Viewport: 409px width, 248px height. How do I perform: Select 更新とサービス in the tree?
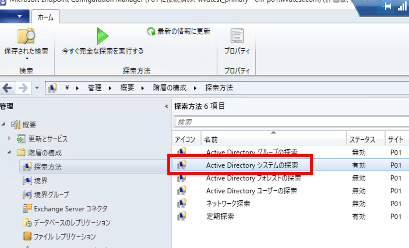click(x=48, y=139)
